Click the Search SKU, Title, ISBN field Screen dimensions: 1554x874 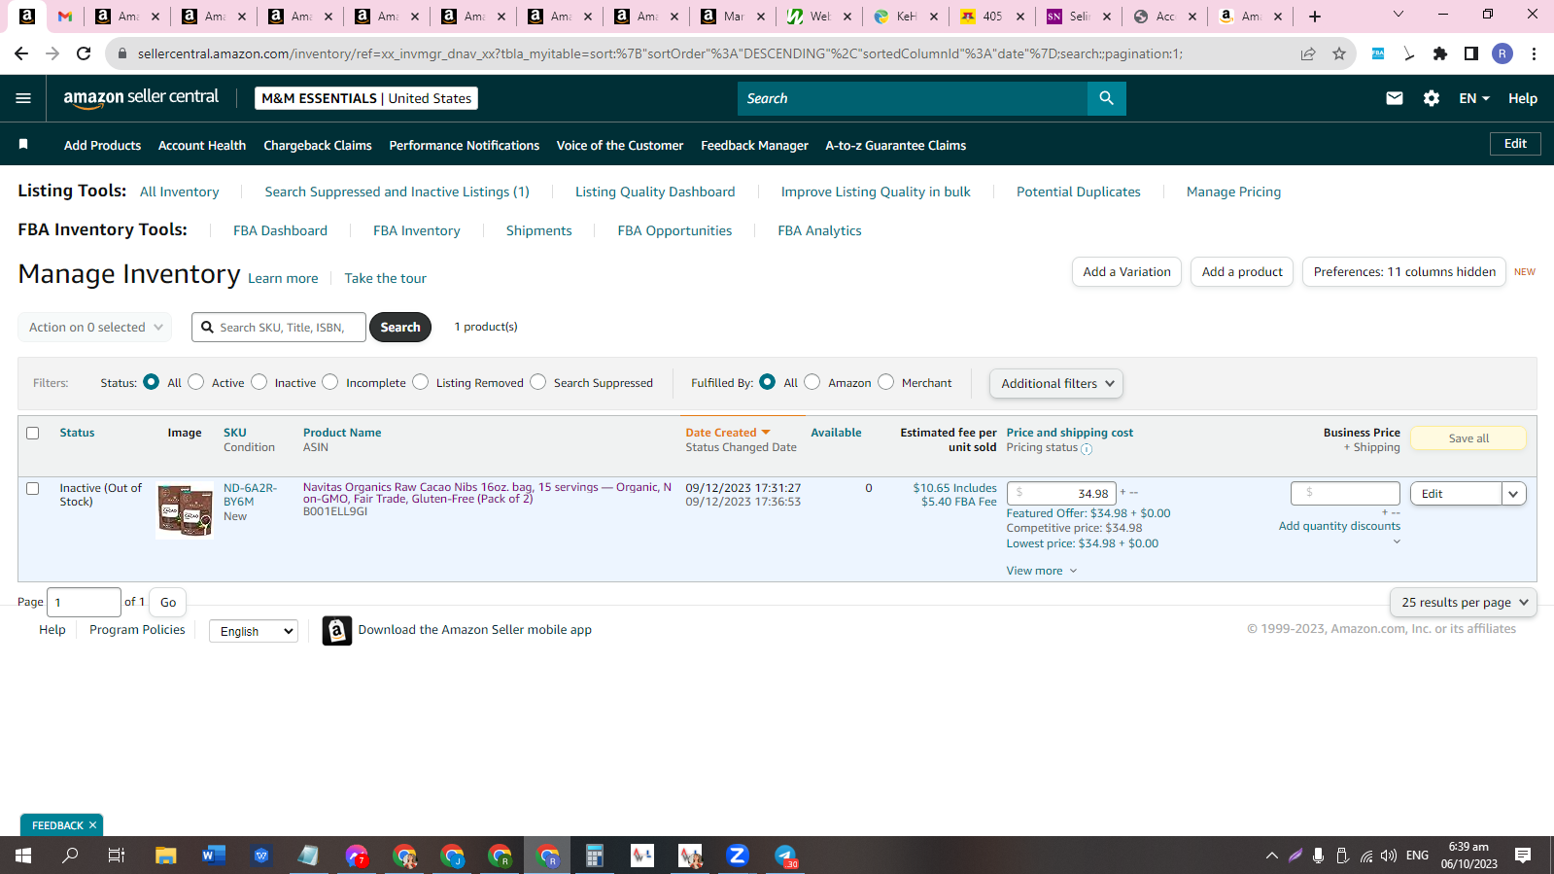279,328
